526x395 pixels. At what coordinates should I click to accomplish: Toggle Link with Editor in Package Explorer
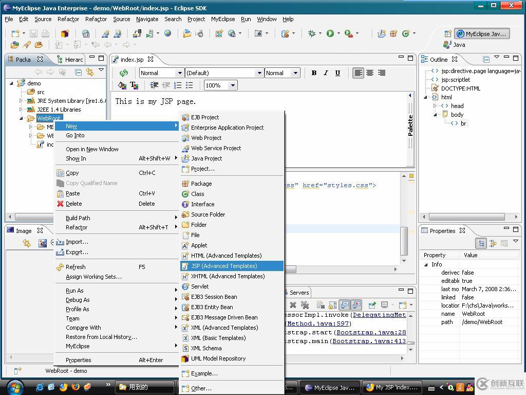(90, 72)
